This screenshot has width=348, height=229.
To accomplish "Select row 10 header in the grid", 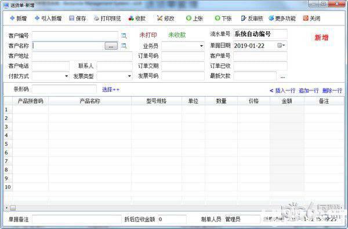I will (8, 187).
